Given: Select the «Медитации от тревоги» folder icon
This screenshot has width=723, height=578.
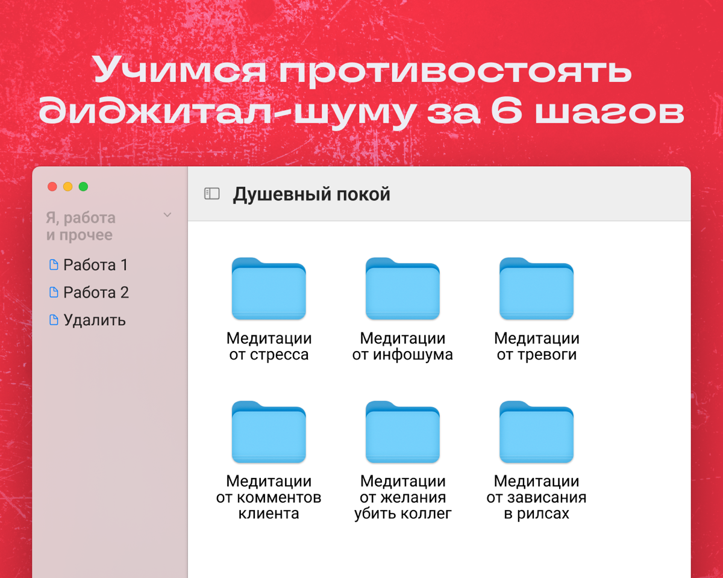Looking at the screenshot, I should pos(536,289).
